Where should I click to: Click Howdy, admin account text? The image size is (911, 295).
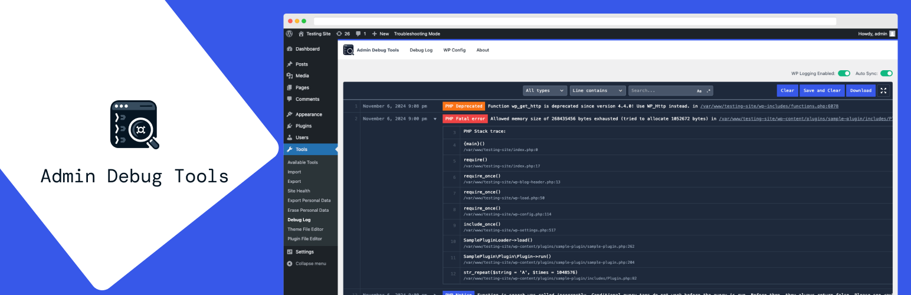tap(872, 34)
